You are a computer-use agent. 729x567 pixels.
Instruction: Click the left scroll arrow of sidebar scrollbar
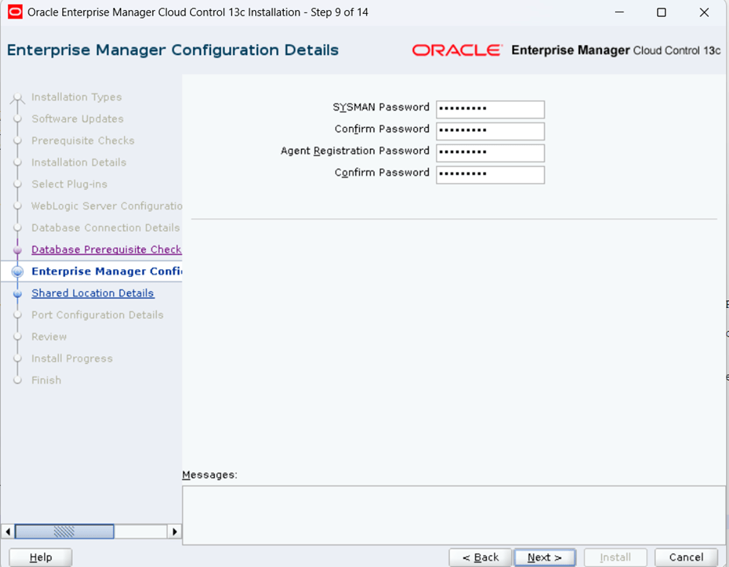(x=9, y=531)
